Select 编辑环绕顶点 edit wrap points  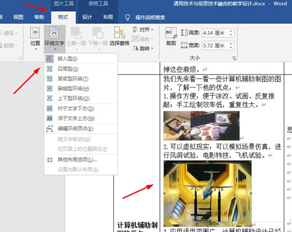(81, 128)
